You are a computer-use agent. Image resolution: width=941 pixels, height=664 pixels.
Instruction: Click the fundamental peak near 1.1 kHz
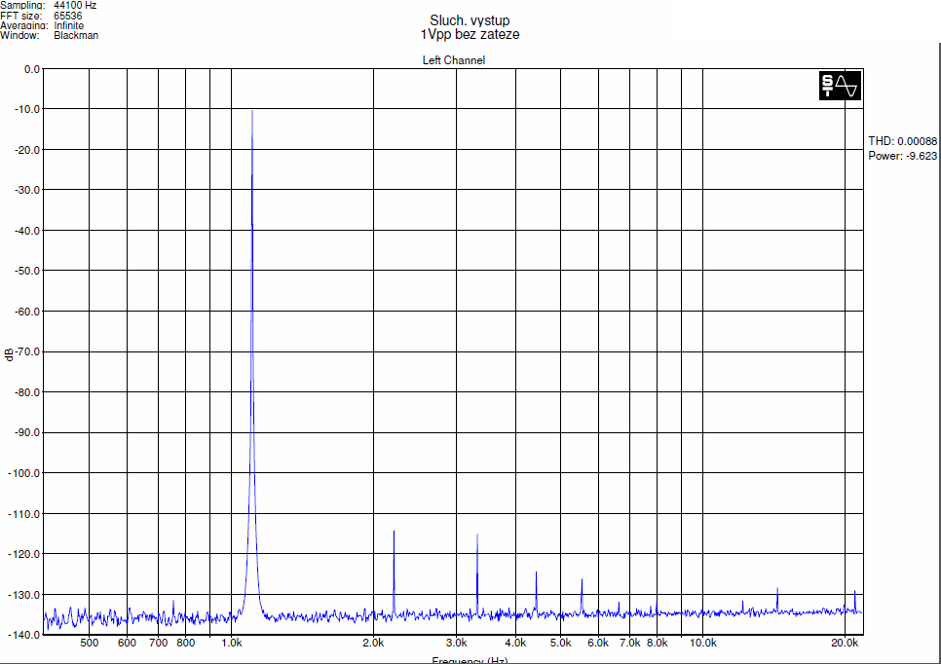pos(252,360)
